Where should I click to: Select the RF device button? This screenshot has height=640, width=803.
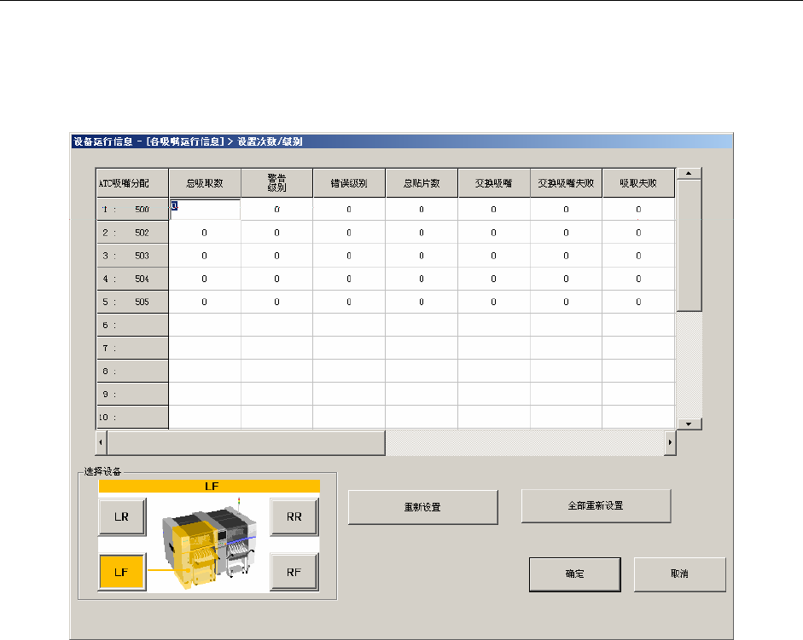pos(294,572)
